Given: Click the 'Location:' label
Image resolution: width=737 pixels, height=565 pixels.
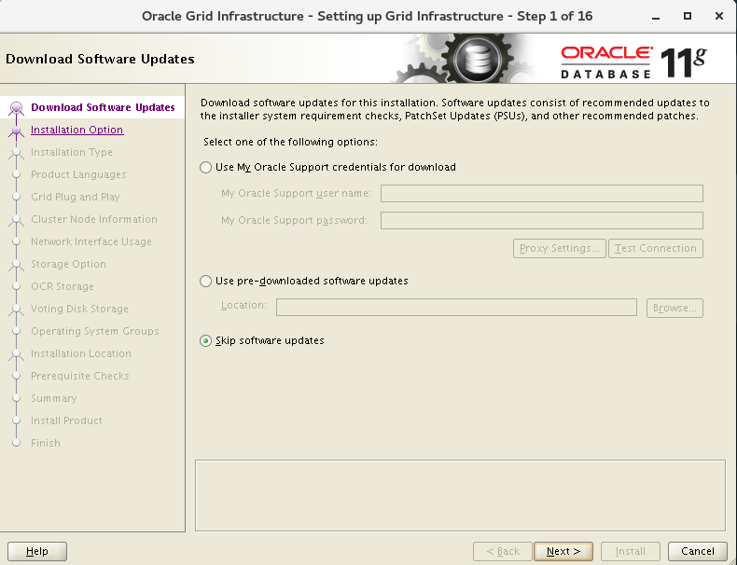Looking at the screenshot, I should tap(243, 305).
